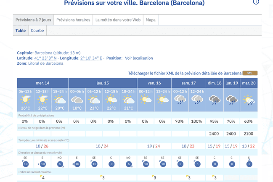Screen dimensions: 273x182
Task: Click the Latitude value 41° 23' 3'' N
Action: point(45,58)
